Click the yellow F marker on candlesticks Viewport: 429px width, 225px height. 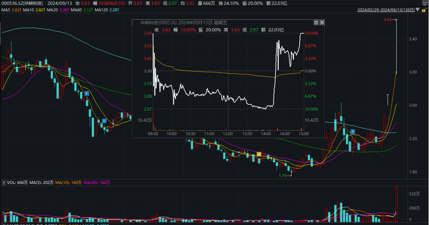click(x=259, y=153)
